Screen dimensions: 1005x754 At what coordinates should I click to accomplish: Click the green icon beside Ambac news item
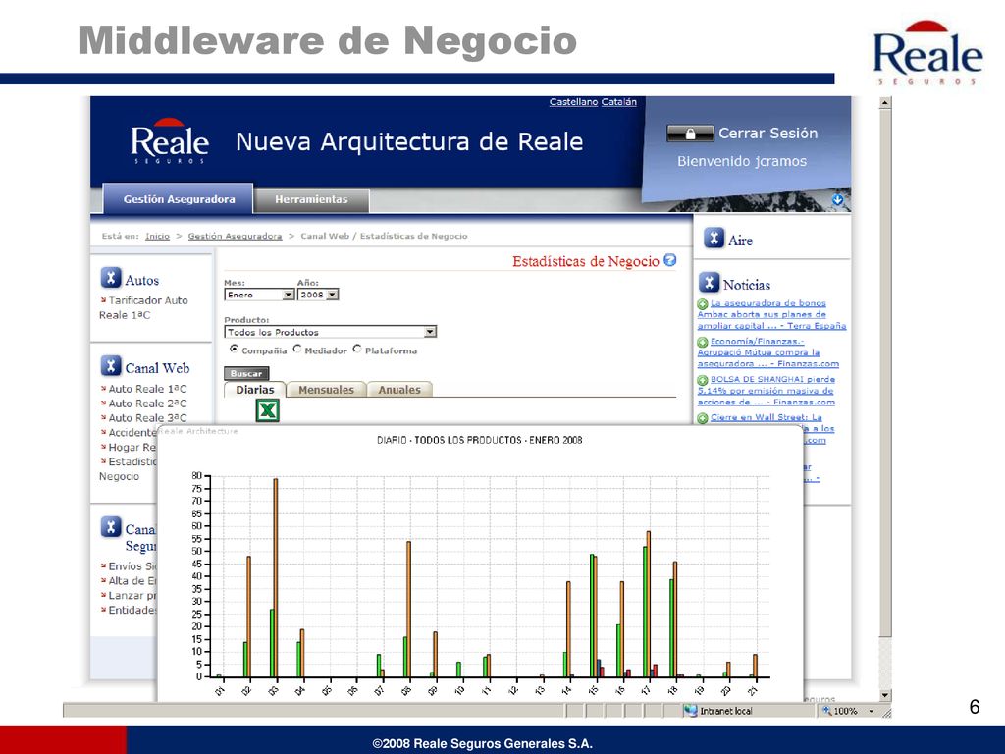coord(703,304)
